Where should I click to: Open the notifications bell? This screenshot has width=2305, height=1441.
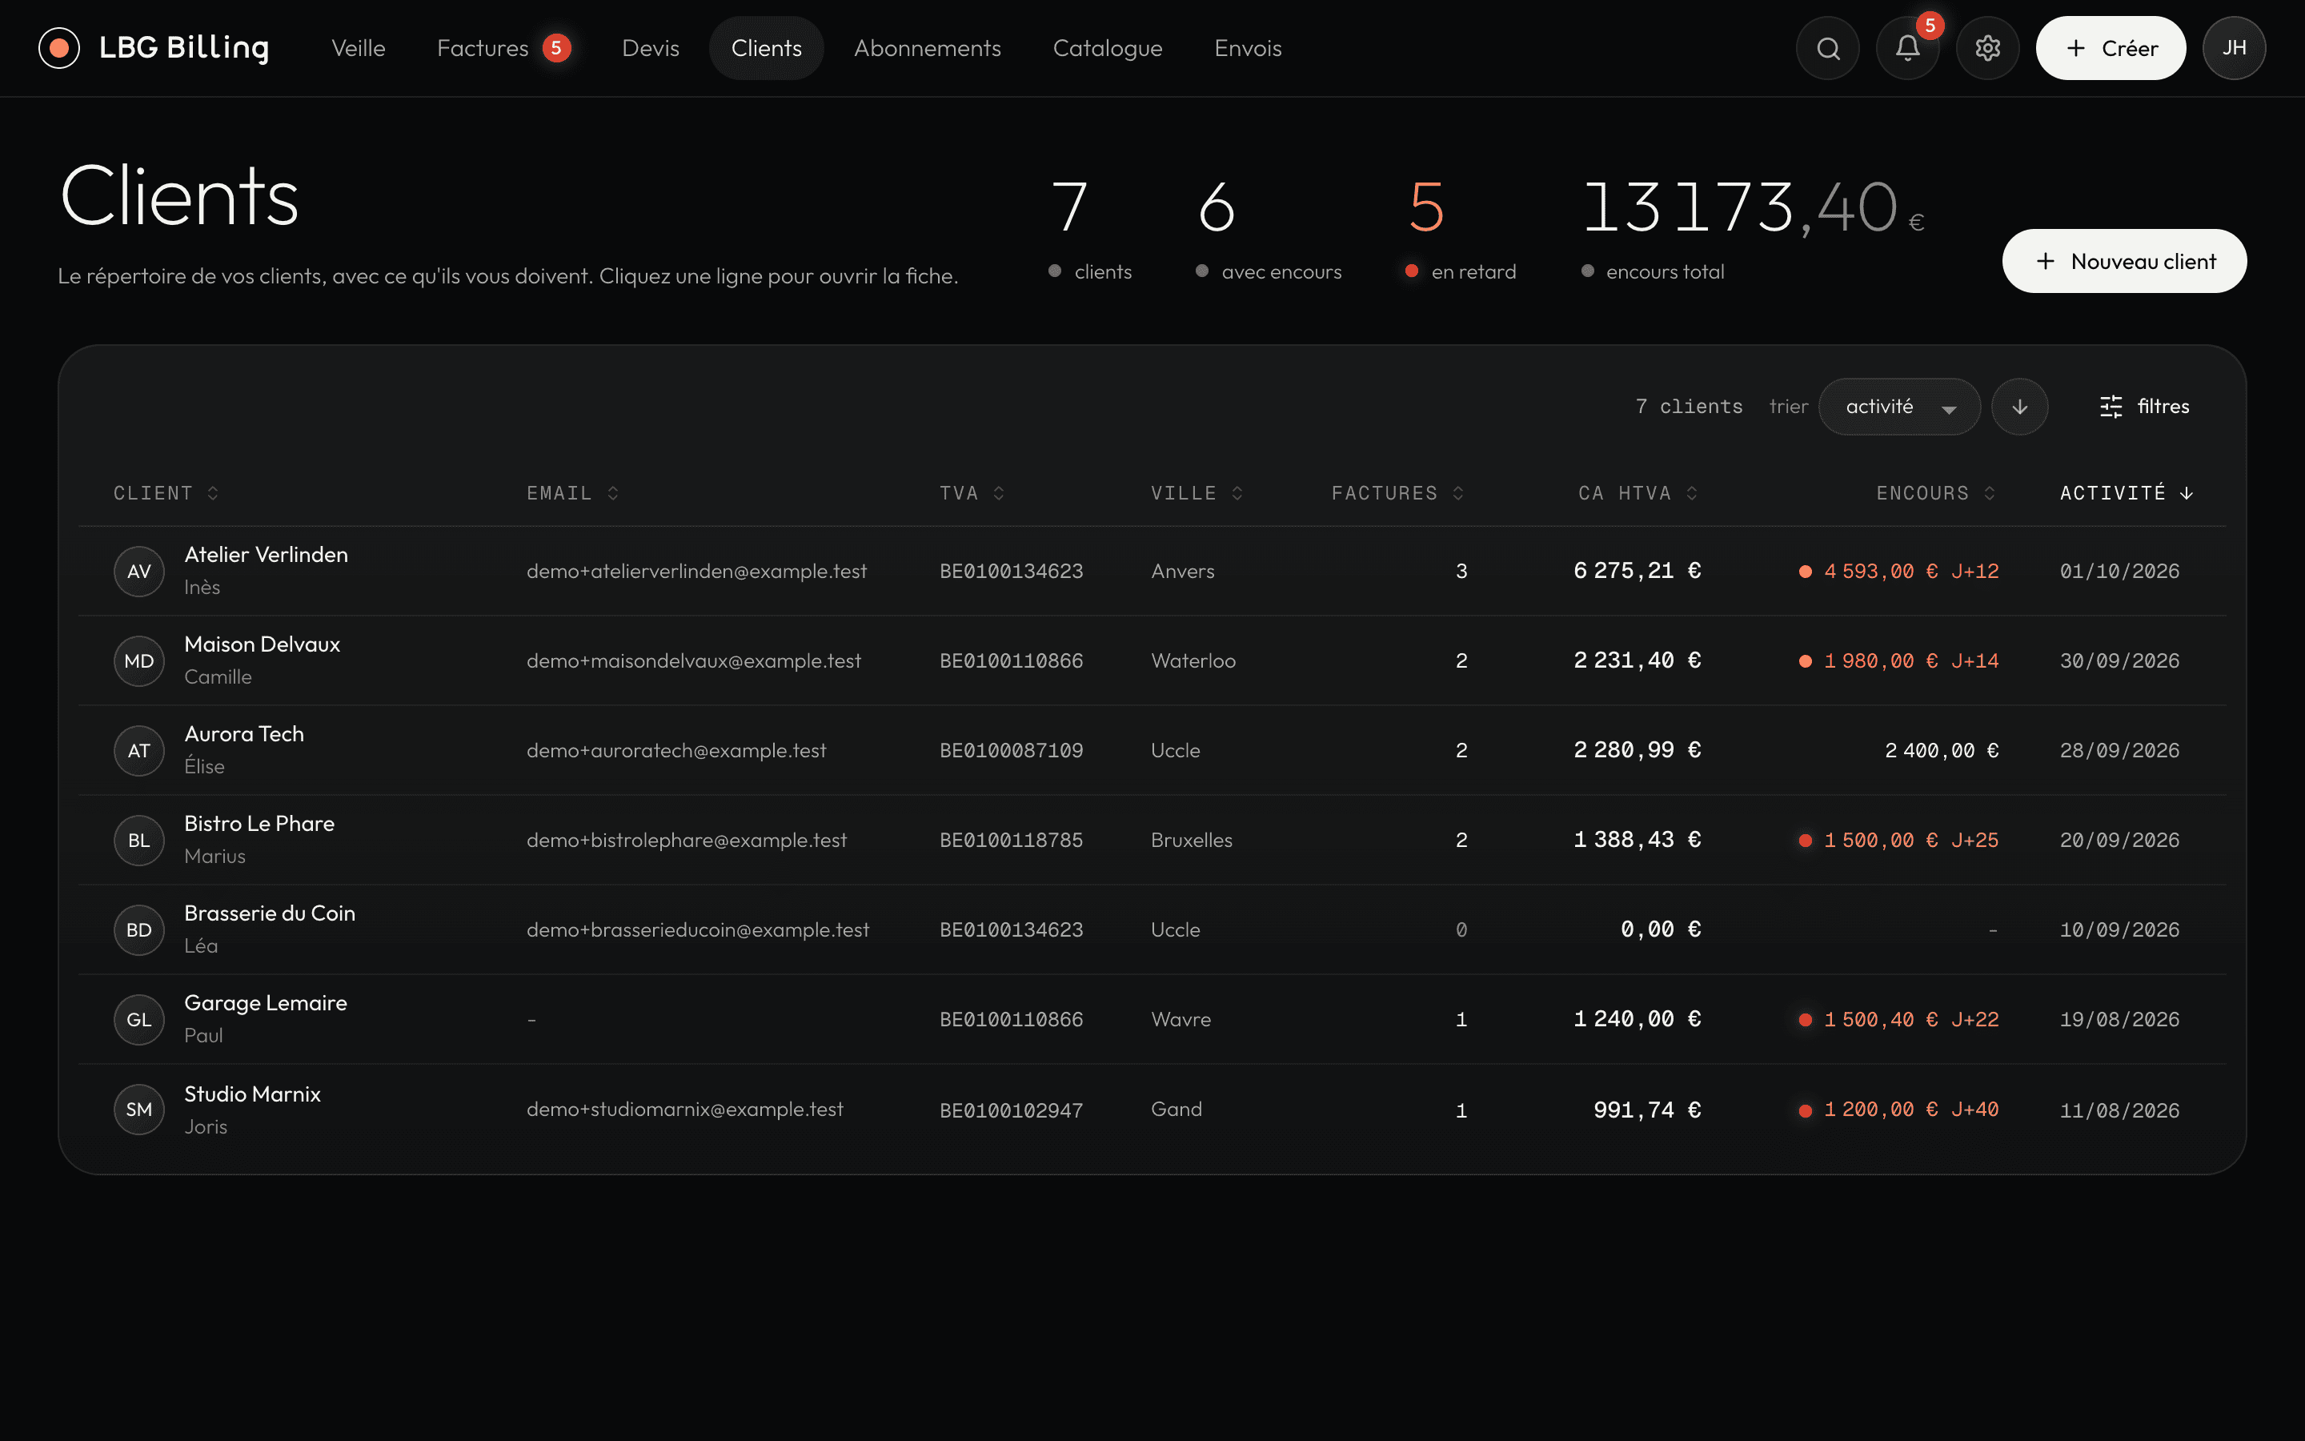(x=1907, y=48)
